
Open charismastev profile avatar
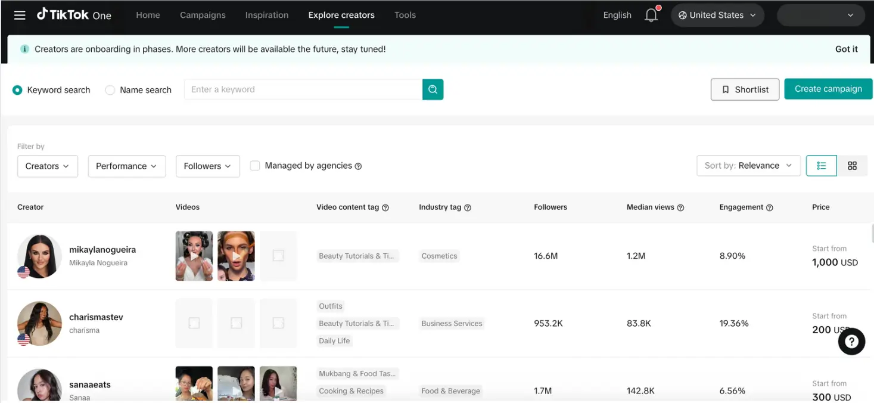coord(39,323)
